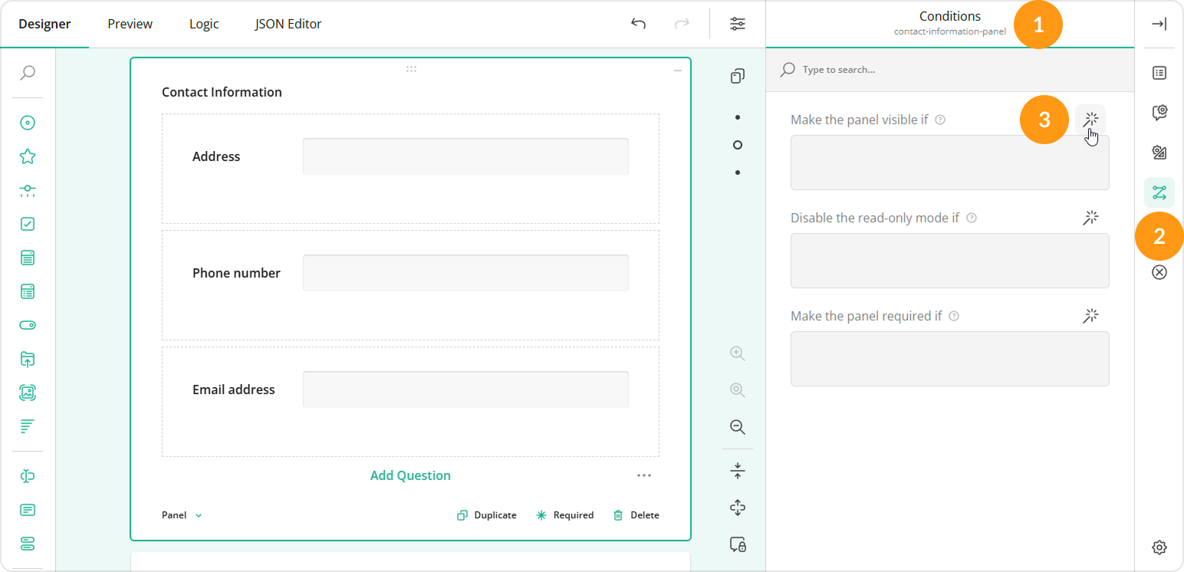
Task: Select the Rating Scale star toolbox icon
Action: (x=27, y=156)
